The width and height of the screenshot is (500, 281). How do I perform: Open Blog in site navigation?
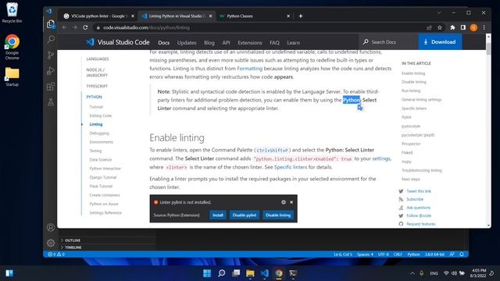(209, 43)
